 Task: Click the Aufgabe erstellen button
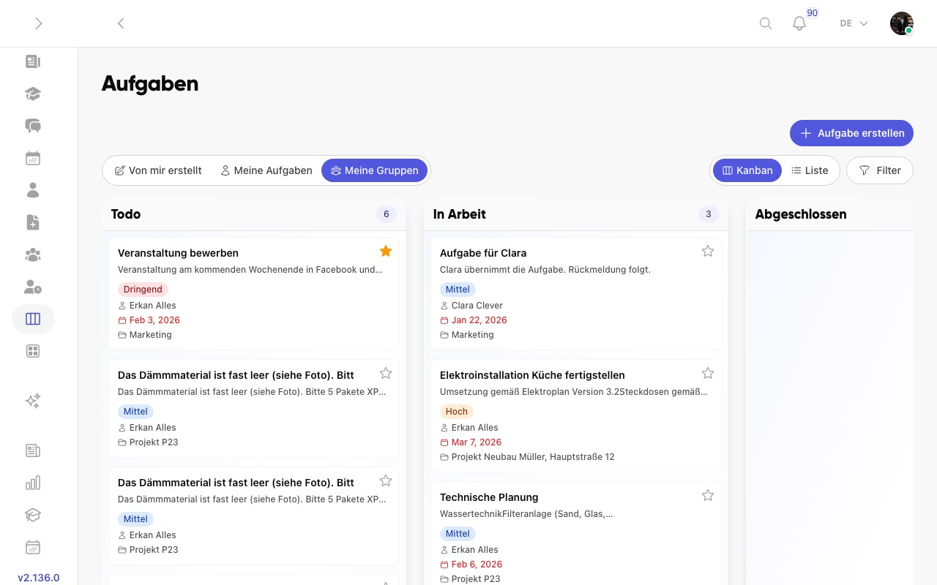click(851, 133)
